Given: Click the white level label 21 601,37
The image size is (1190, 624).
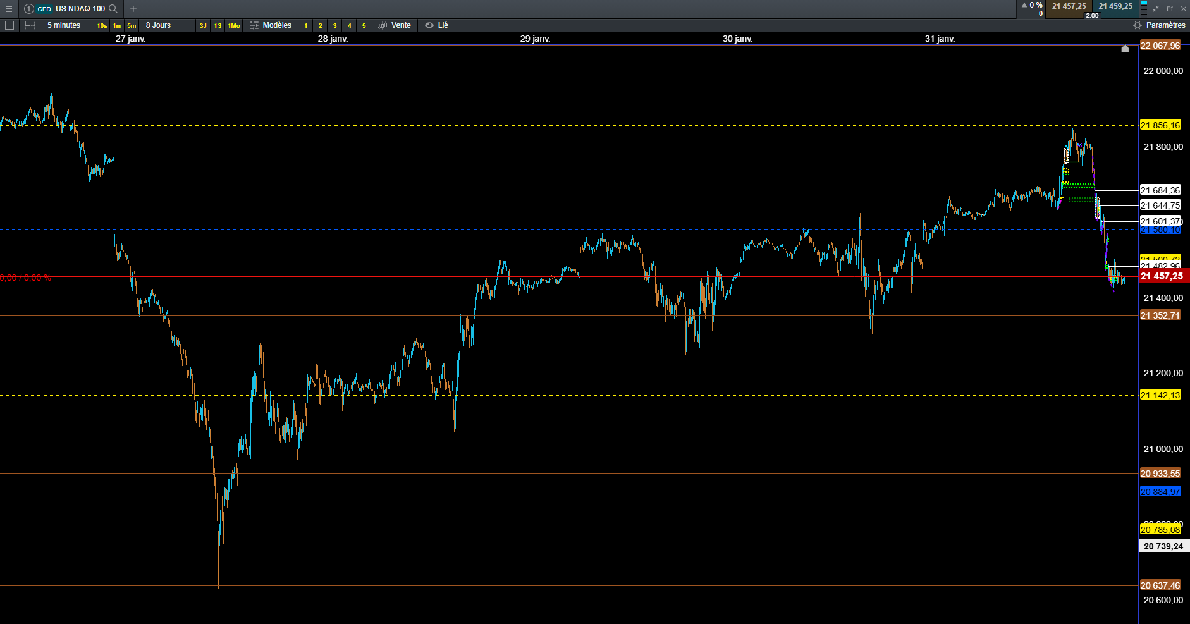Looking at the screenshot, I should (1160, 221).
